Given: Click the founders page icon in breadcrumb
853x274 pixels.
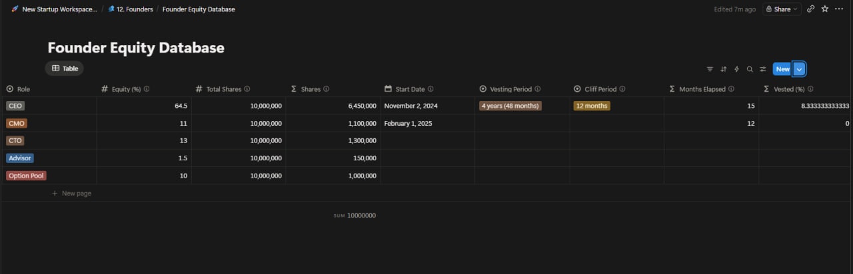Looking at the screenshot, I should point(111,9).
